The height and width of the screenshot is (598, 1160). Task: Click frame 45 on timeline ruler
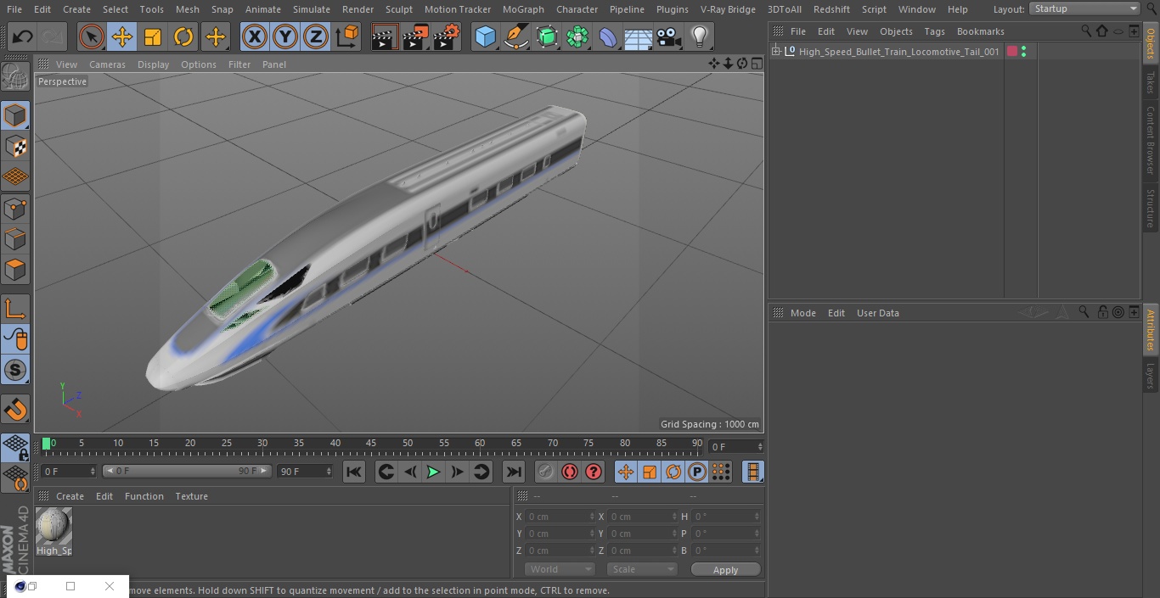click(371, 444)
